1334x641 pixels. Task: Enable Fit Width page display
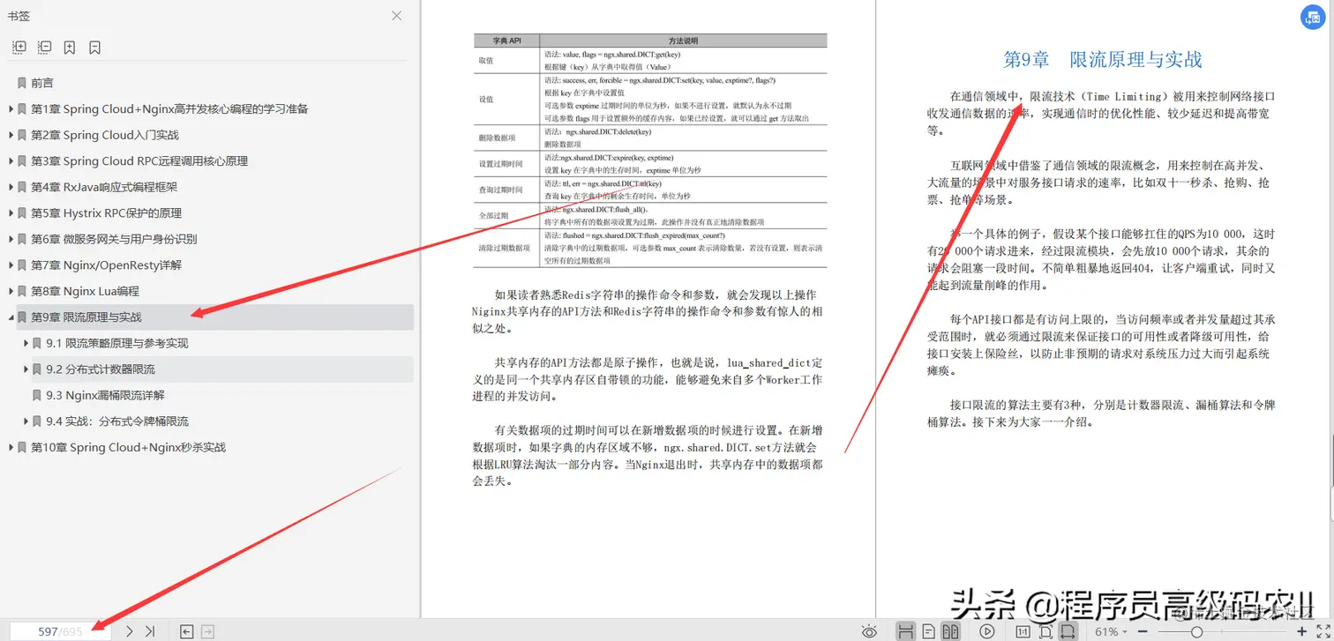[1068, 631]
